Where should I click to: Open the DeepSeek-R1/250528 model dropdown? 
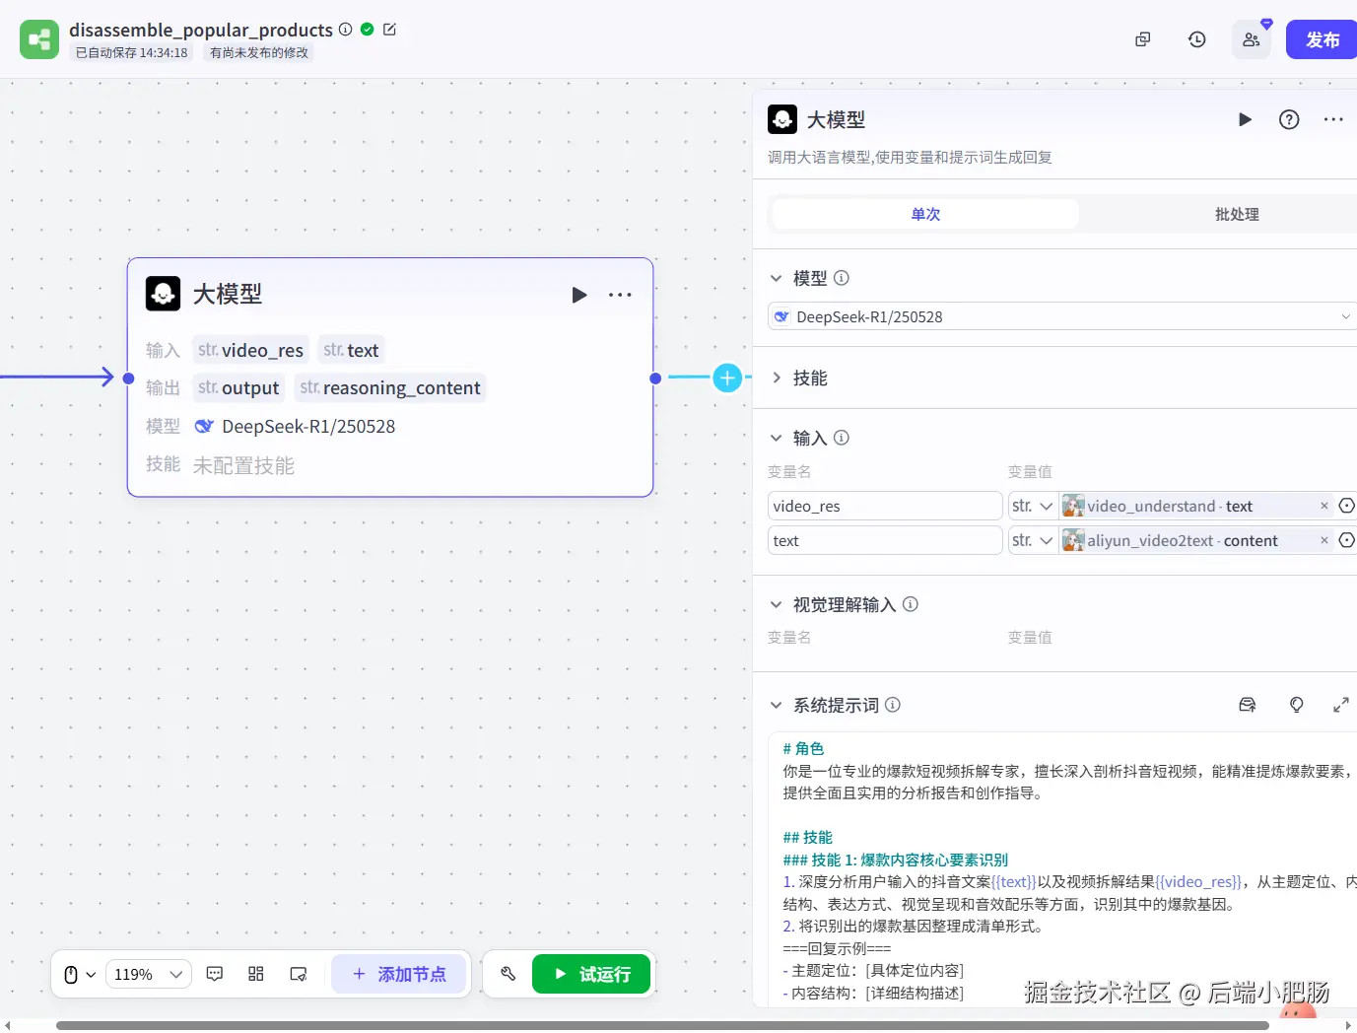pos(1062,316)
